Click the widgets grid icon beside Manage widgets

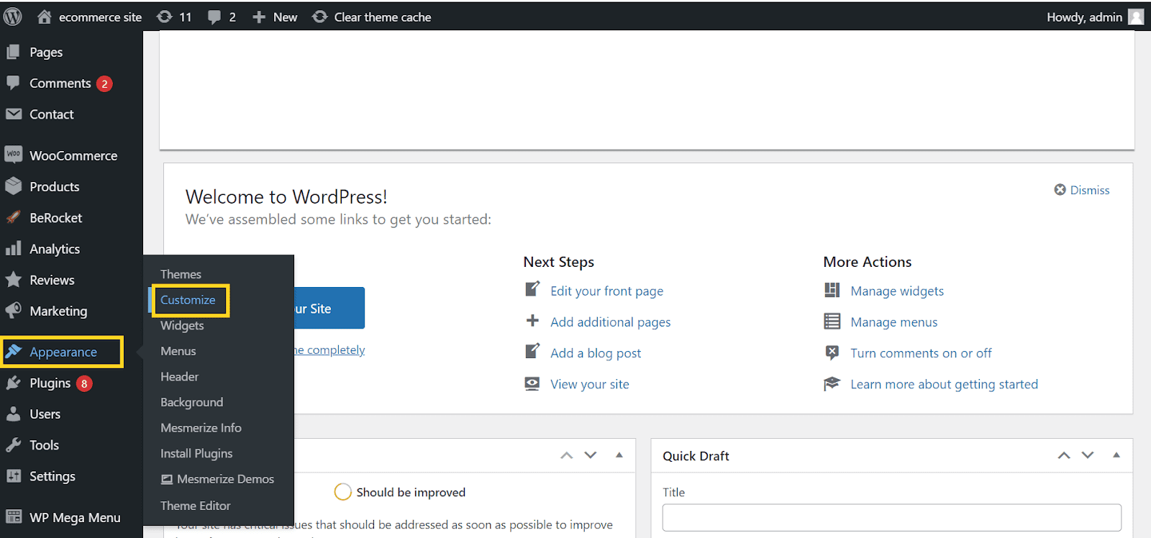(x=832, y=290)
